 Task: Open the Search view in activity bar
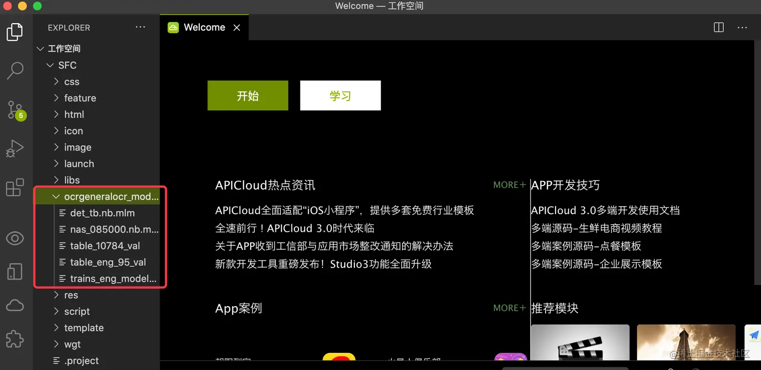pos(15,70)
